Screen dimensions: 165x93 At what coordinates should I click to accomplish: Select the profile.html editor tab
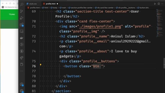click(x=51, y=4)
